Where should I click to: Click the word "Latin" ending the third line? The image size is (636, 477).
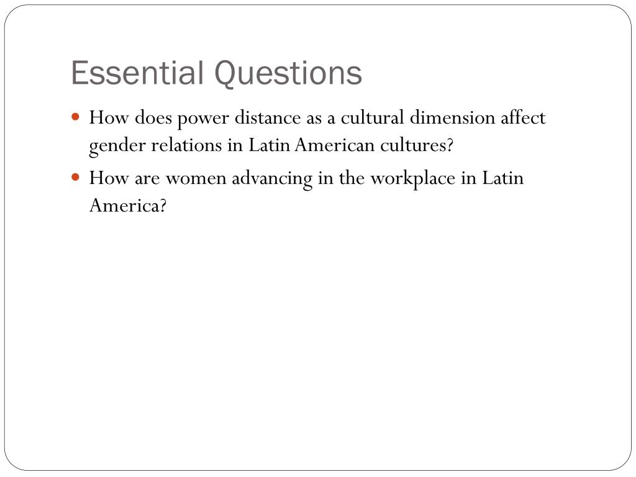[502, 178]
